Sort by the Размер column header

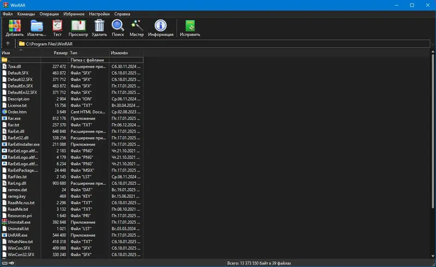point(55,53)
